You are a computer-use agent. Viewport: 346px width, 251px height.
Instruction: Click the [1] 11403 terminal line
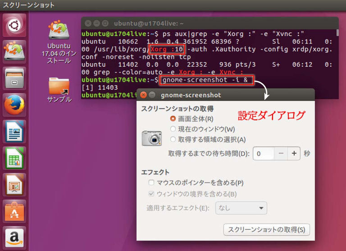100,87
